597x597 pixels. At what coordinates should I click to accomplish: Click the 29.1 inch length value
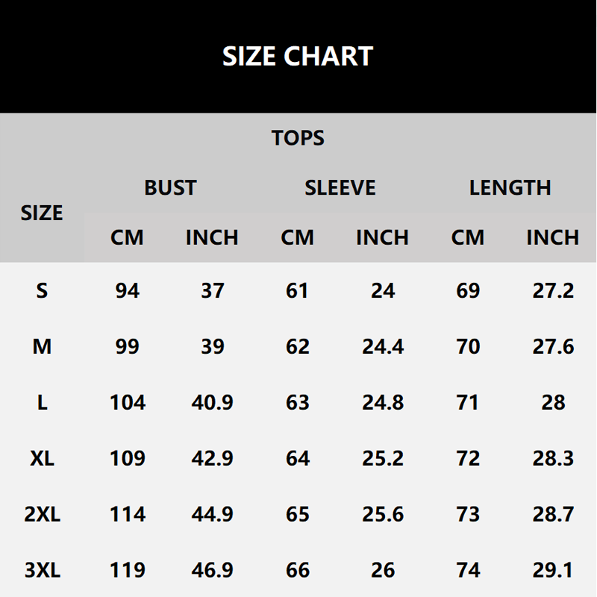tap(553, 571)
